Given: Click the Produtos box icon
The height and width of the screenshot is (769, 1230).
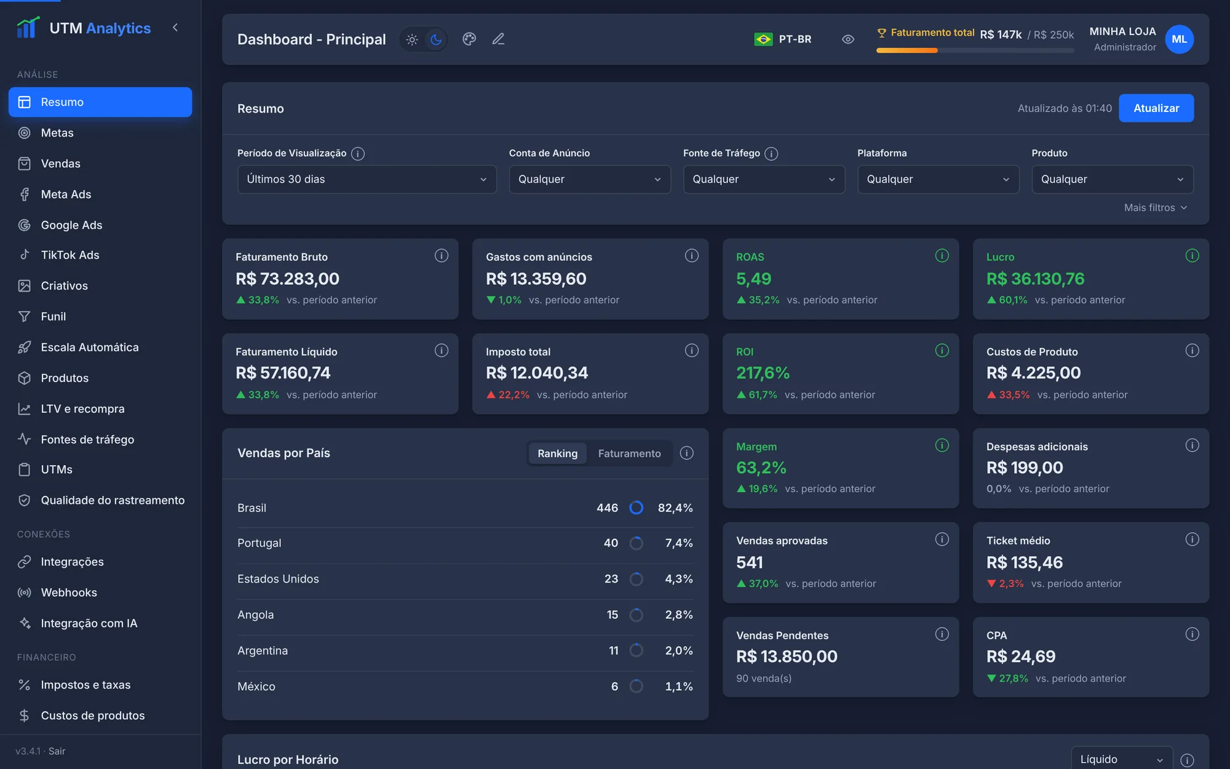Looking at the screenshot, I should (x=25, y=378).
